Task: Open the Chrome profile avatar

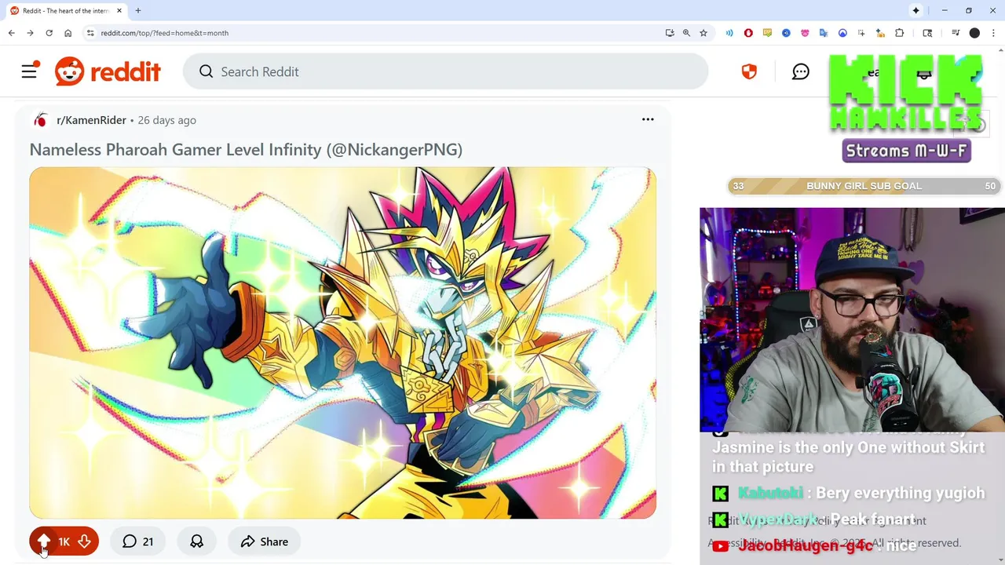Action: 974,33
